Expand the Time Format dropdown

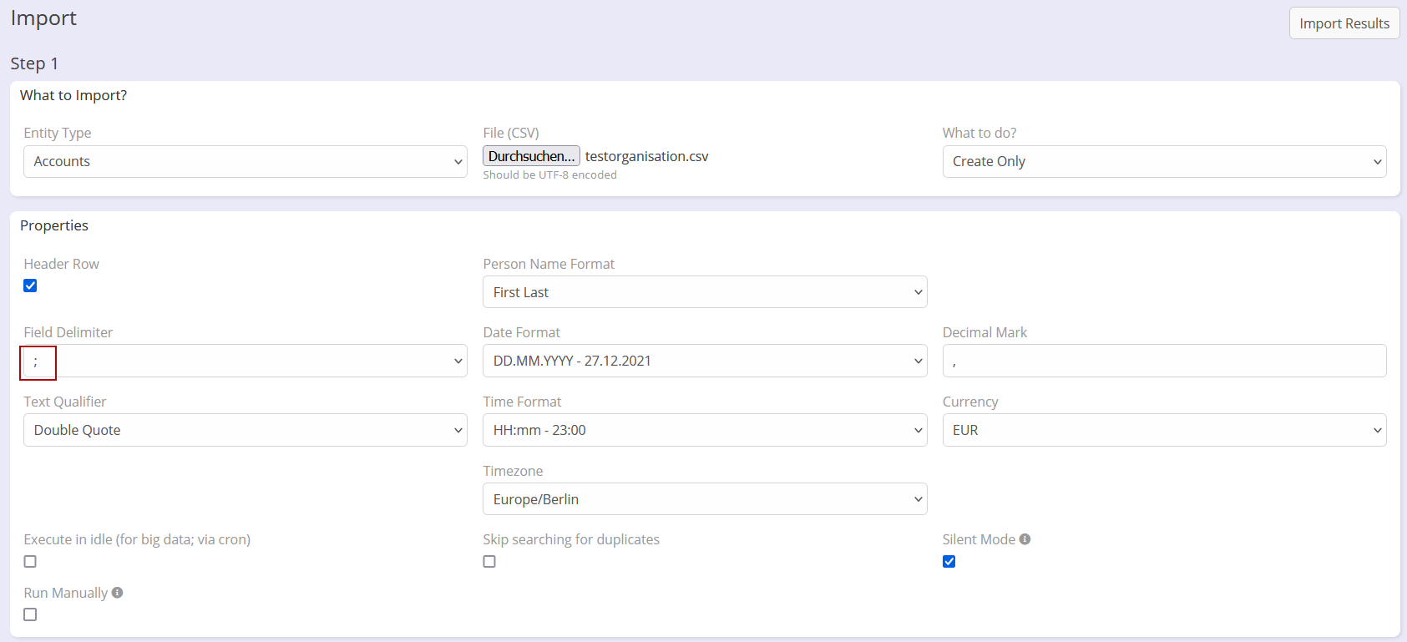(705, 431)
